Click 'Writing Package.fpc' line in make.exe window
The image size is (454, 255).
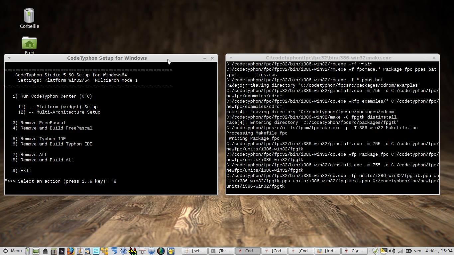coord(254,138)
